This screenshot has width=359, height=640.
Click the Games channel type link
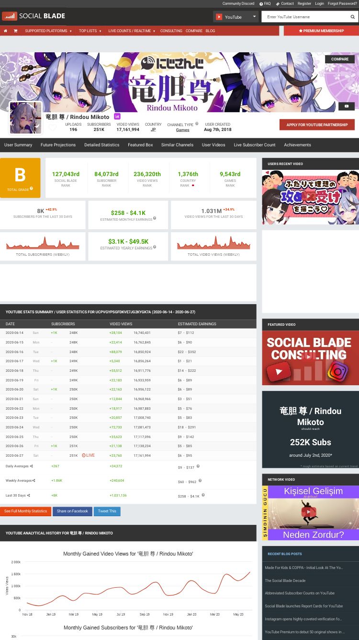(x=182, y=130)
